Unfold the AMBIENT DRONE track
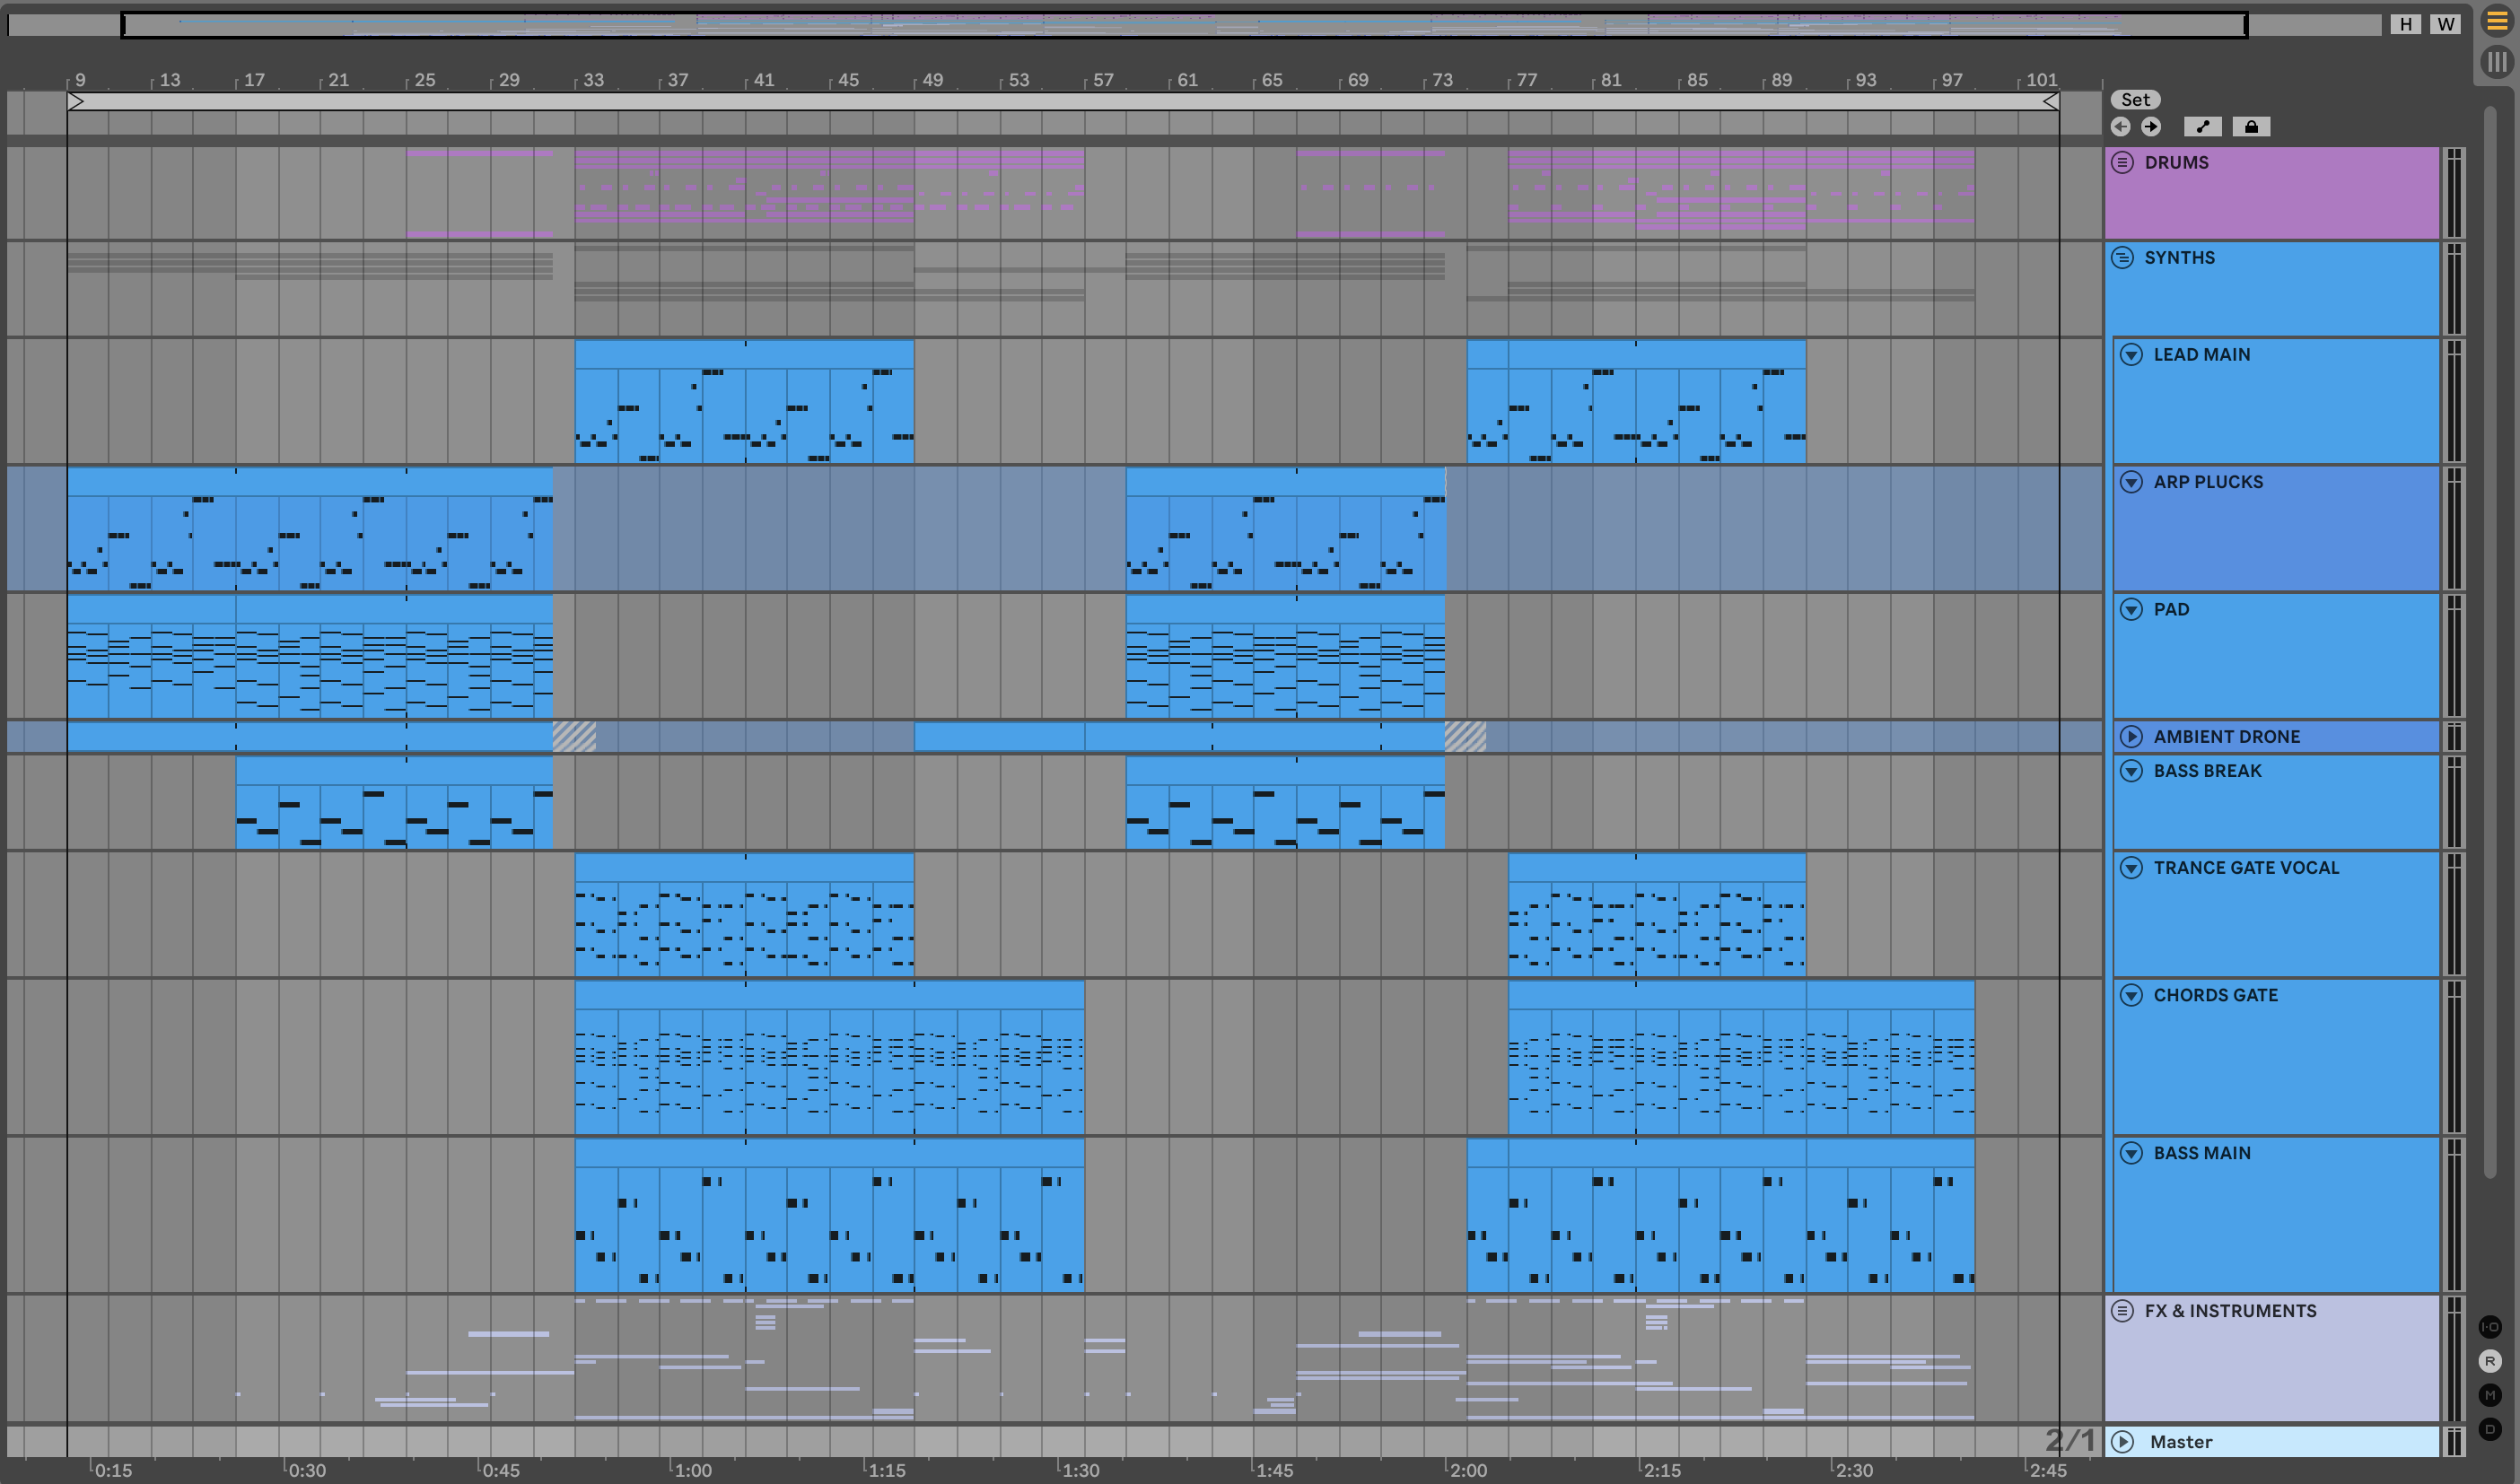The width and height of the screenshot is (2520, 1484). [x=2131, y=736]
